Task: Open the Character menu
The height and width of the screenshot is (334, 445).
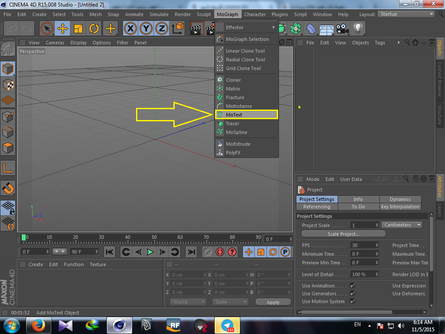Action: [255, 14]
